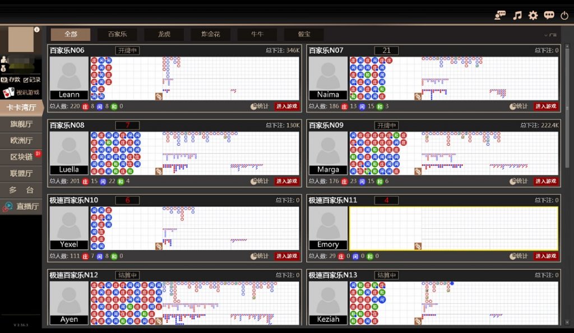Image resolution: width=574 pixels, height=333 pixels.
Task: Click the roadmap switch icon in 极速百家乐N10
Action: [x=158, y=246]
